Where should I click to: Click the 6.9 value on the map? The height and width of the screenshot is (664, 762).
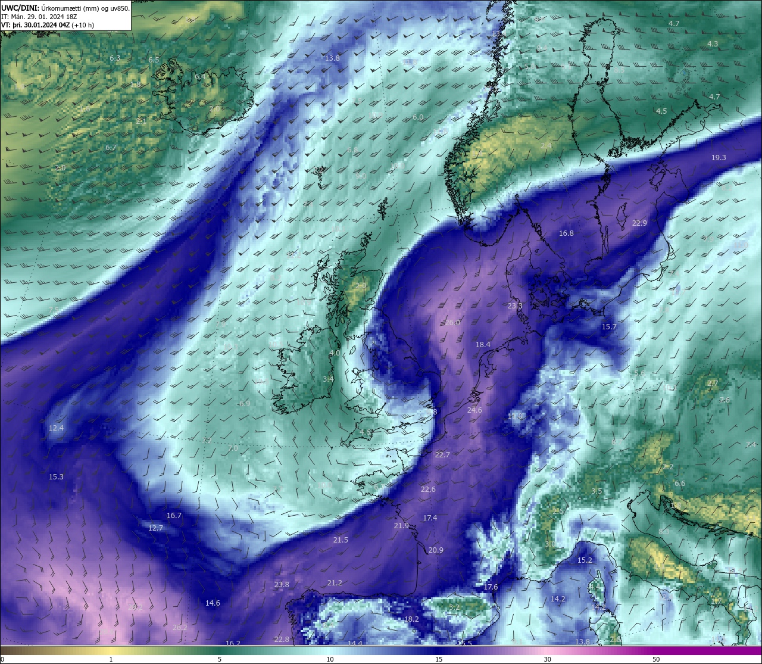click(x=245, y=404)
